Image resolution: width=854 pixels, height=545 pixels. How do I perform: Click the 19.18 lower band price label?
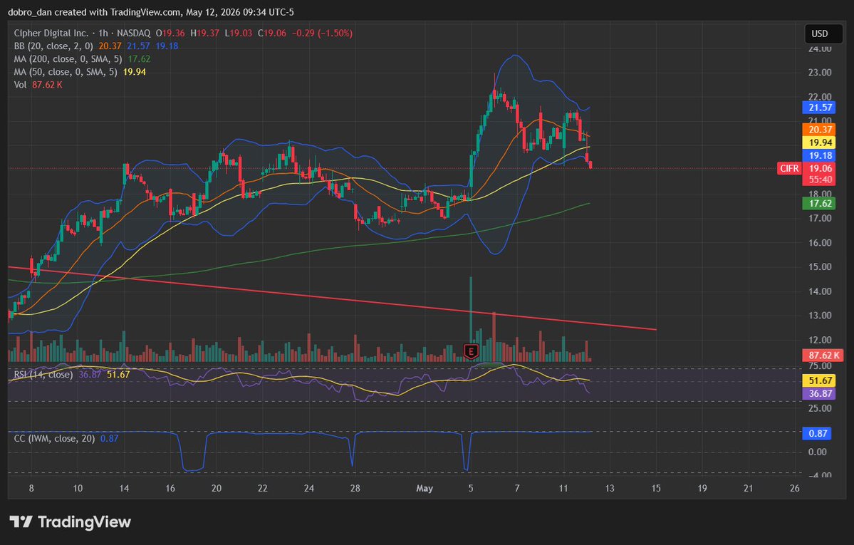(x=819, y=156)
